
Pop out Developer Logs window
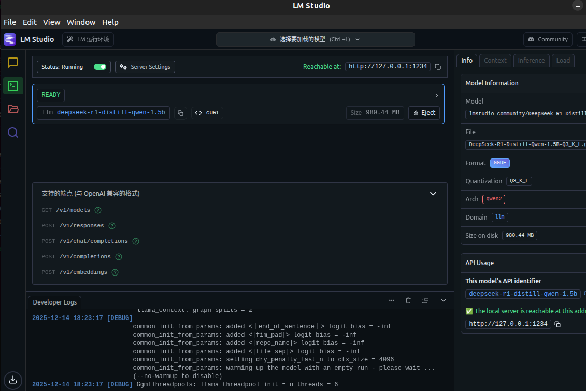[425, 300]
